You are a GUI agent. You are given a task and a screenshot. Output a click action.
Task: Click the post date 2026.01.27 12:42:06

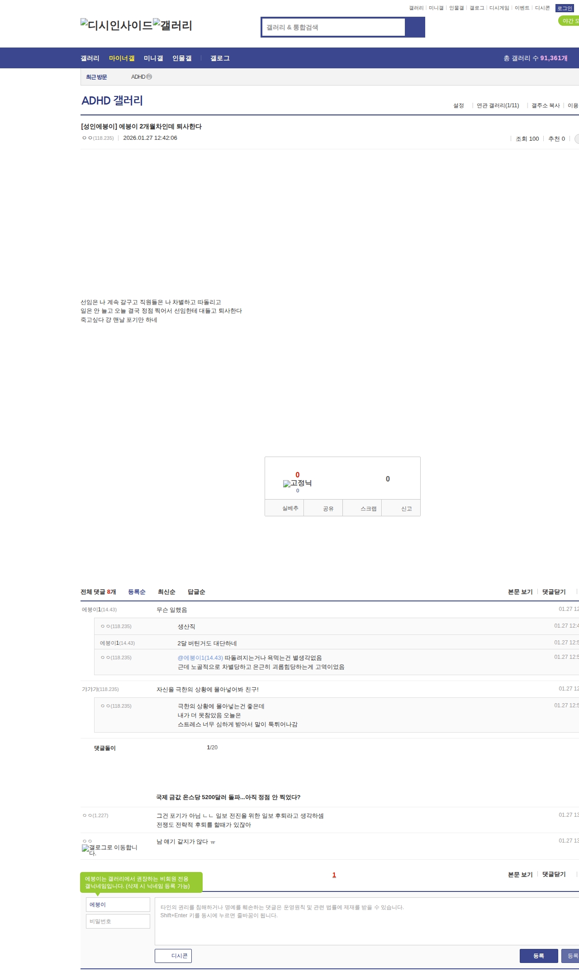click(x=150, y=138)
